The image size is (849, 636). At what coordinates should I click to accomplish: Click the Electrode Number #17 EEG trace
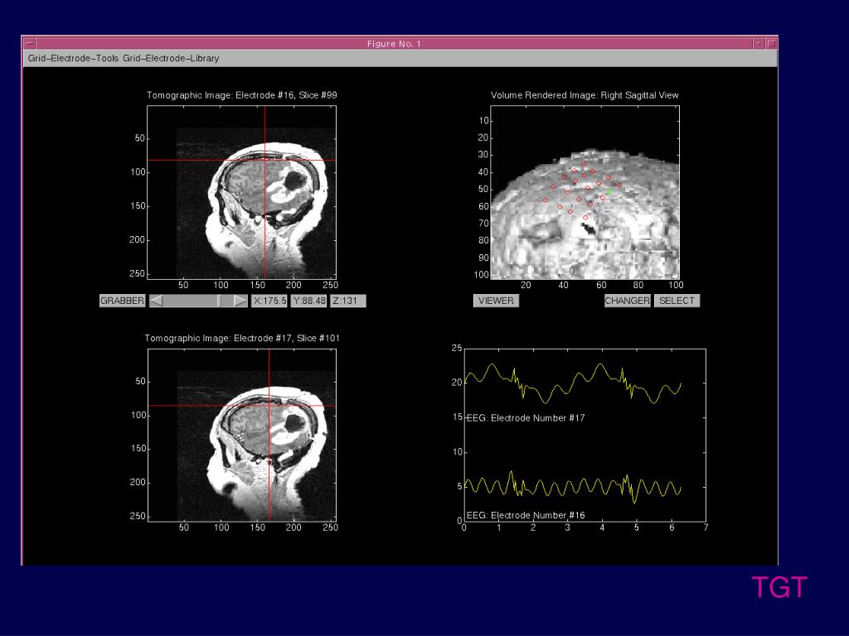click(573, 383)
